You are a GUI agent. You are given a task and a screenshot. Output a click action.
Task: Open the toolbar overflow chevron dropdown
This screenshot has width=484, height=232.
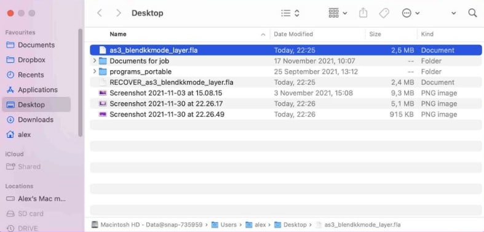[x=453, y=13]
